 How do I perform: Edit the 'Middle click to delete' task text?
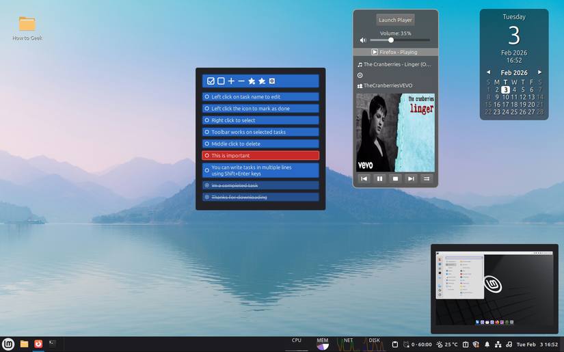pos(236,144)
